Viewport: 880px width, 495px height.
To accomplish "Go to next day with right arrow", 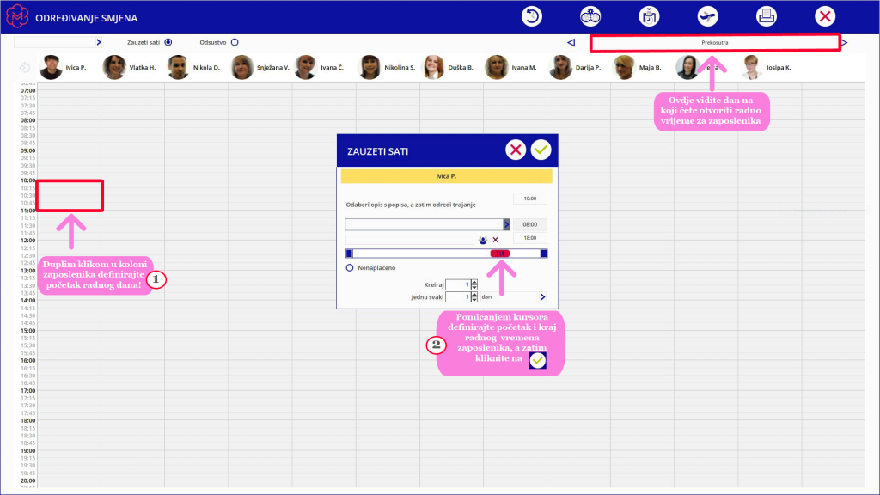I will coord(845,43).
